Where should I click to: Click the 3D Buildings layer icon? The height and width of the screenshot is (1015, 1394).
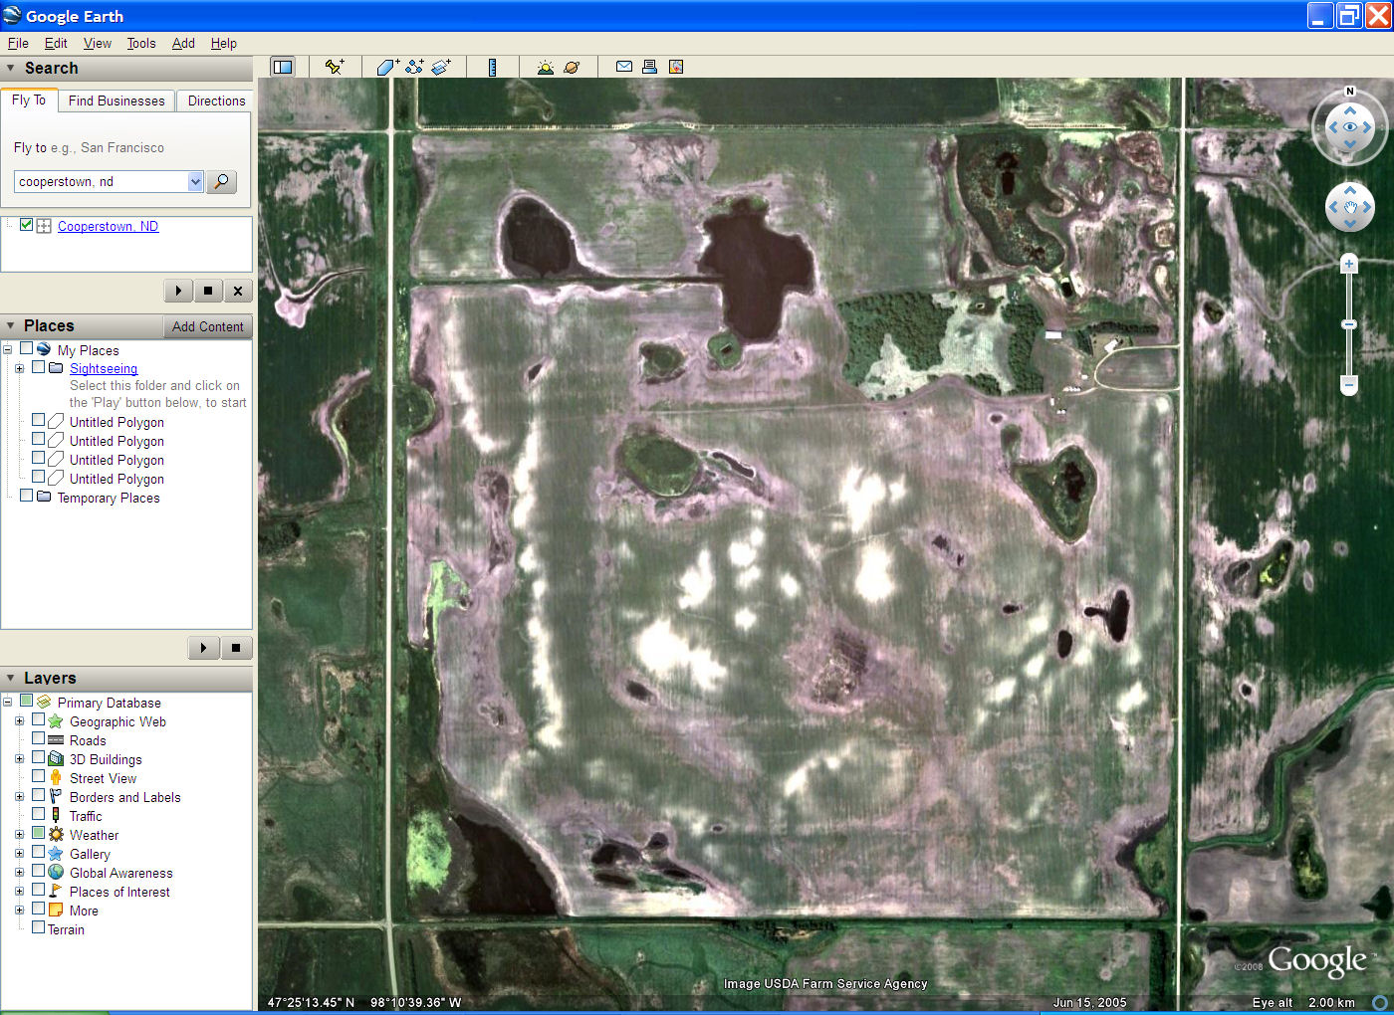point(56,759)
